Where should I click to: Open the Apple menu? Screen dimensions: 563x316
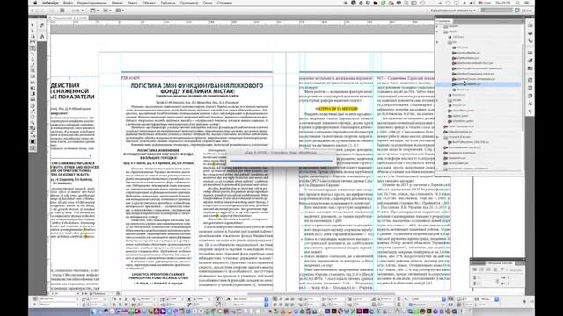point(35,3)
